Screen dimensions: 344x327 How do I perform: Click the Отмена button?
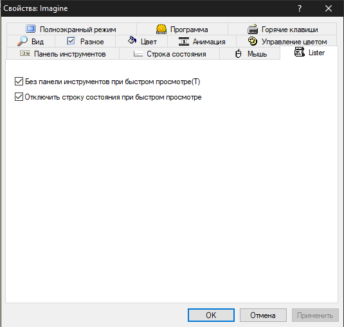pos(263,315)
